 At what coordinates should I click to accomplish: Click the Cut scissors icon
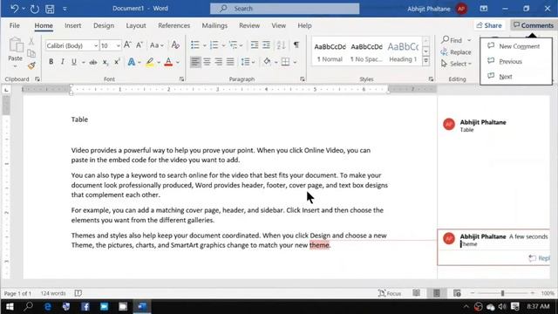tap(31, 41)
